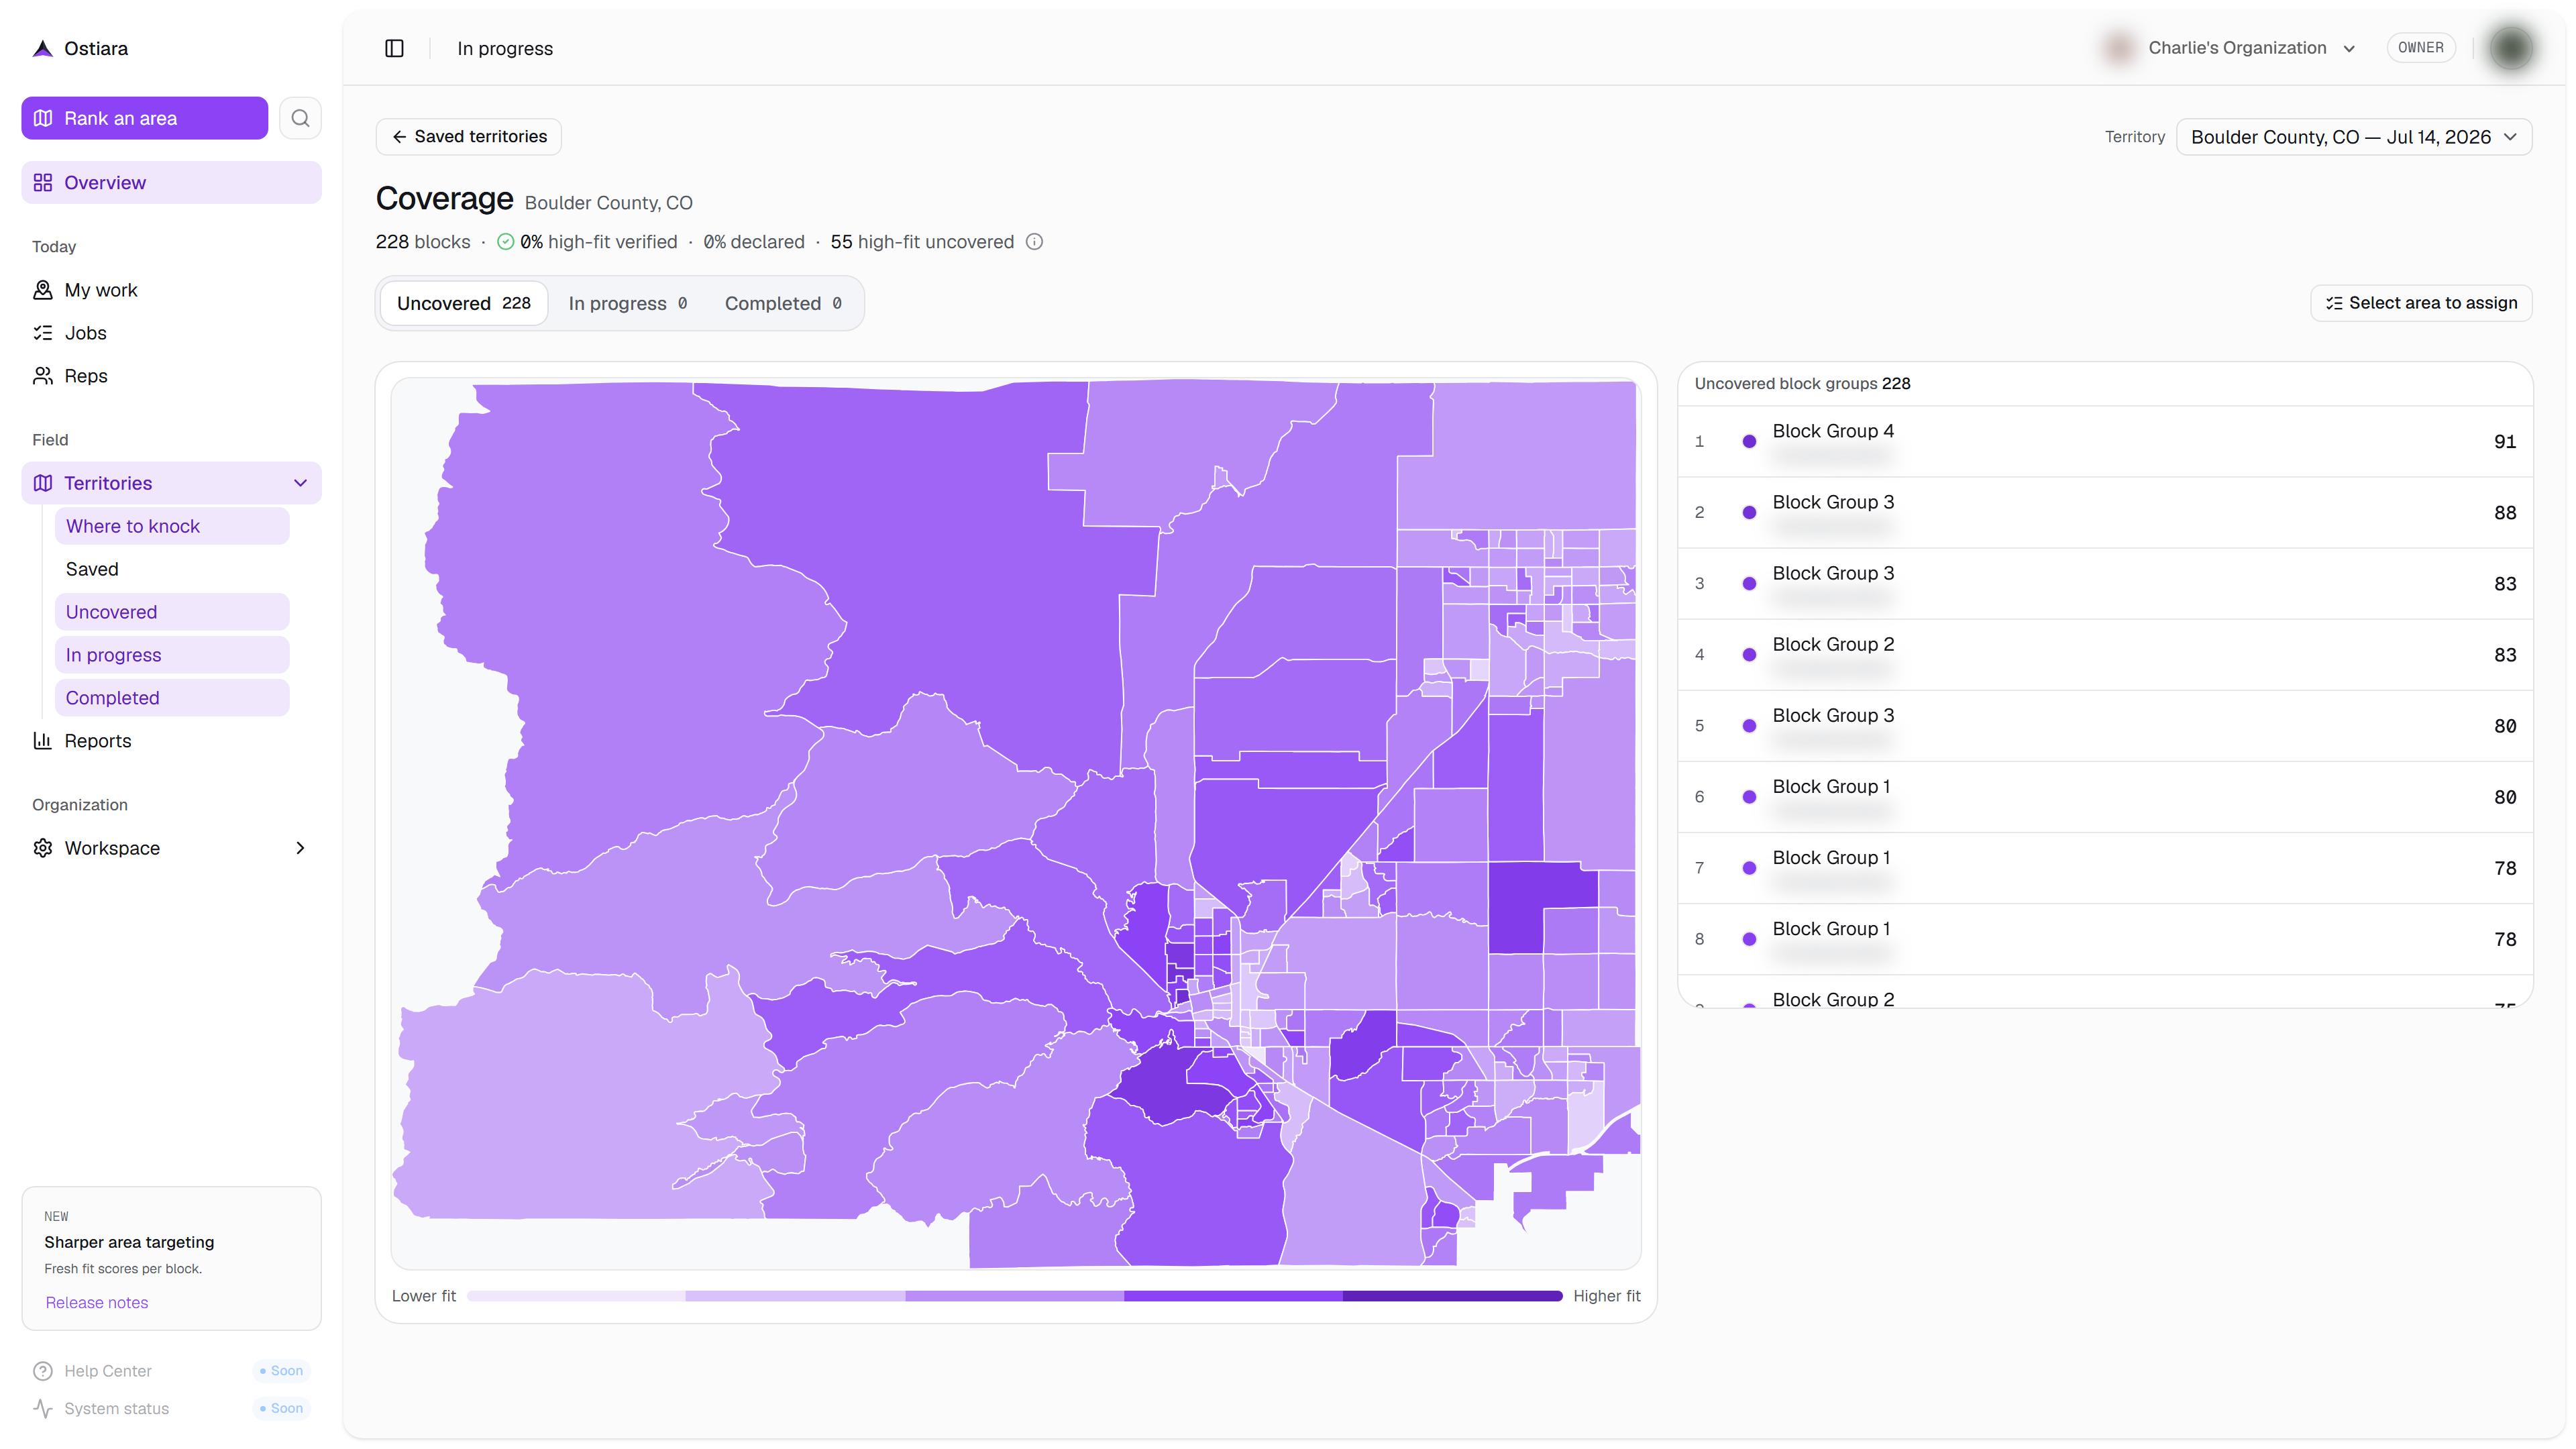The height and width of the screenshot is (1449, 2576).
Task: Click the darkest Higher fit legend segment
Action: 1452,1296
